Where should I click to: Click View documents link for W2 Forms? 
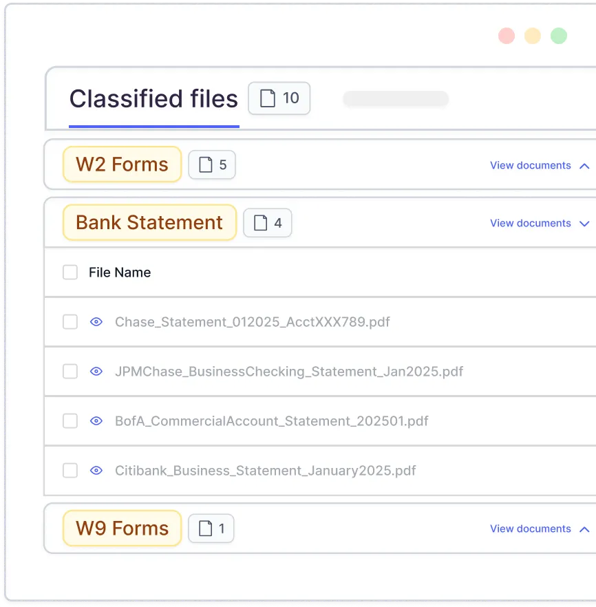point(530,165)
